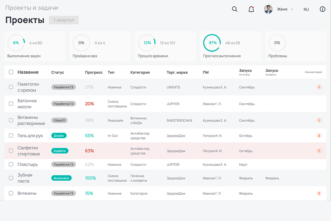Toggle the select-all checkbox in header

click(x=11, y=72)
